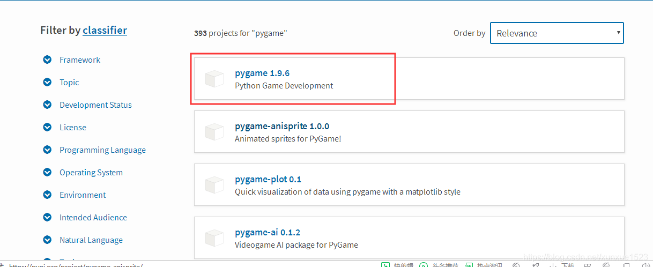Click the 'Videogame AI package for PyGame' text
653x267 pixels.
[x=296, y=245]
